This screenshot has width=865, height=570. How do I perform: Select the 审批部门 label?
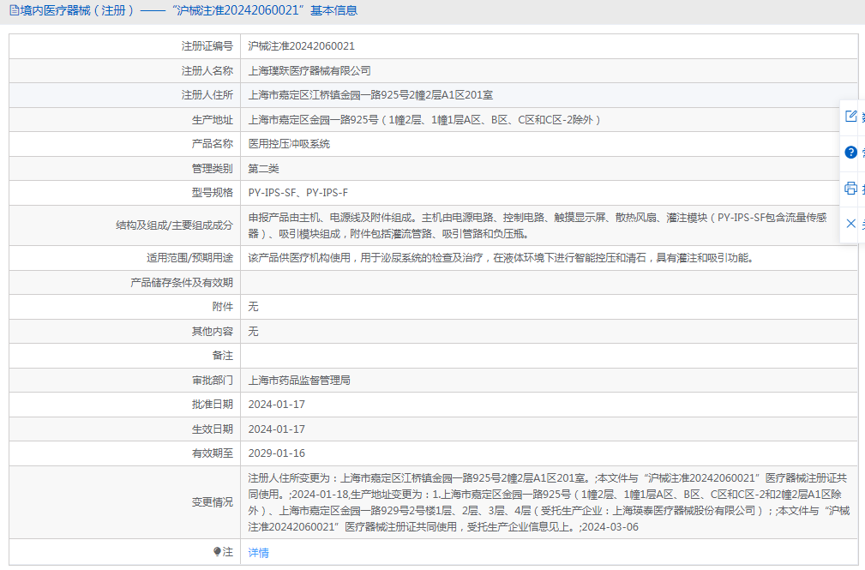tap(213, 381)
